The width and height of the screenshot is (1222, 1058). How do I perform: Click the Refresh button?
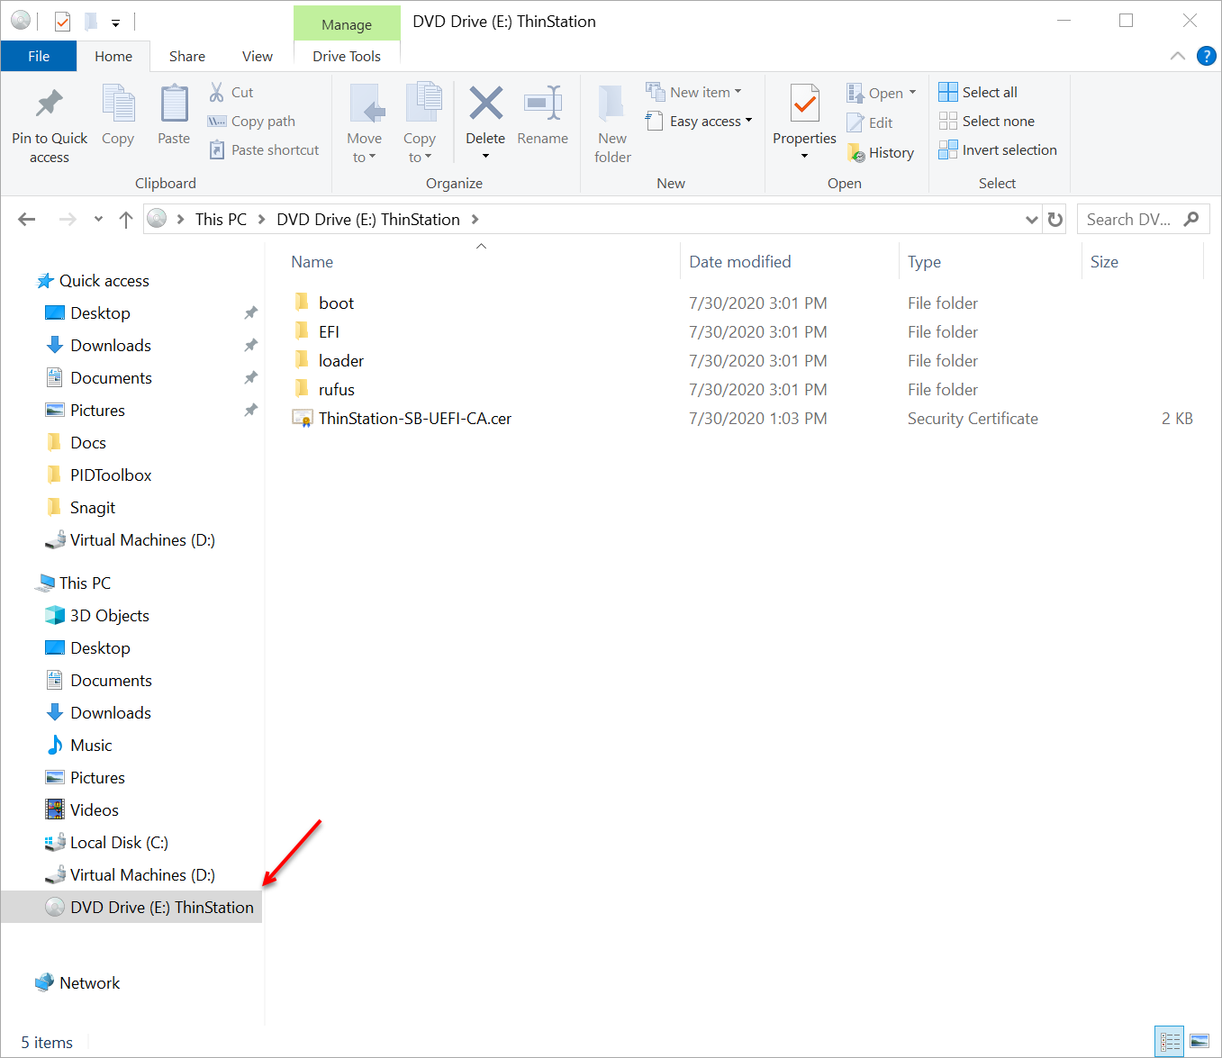pyautogui.click(x=1055, y=219)
